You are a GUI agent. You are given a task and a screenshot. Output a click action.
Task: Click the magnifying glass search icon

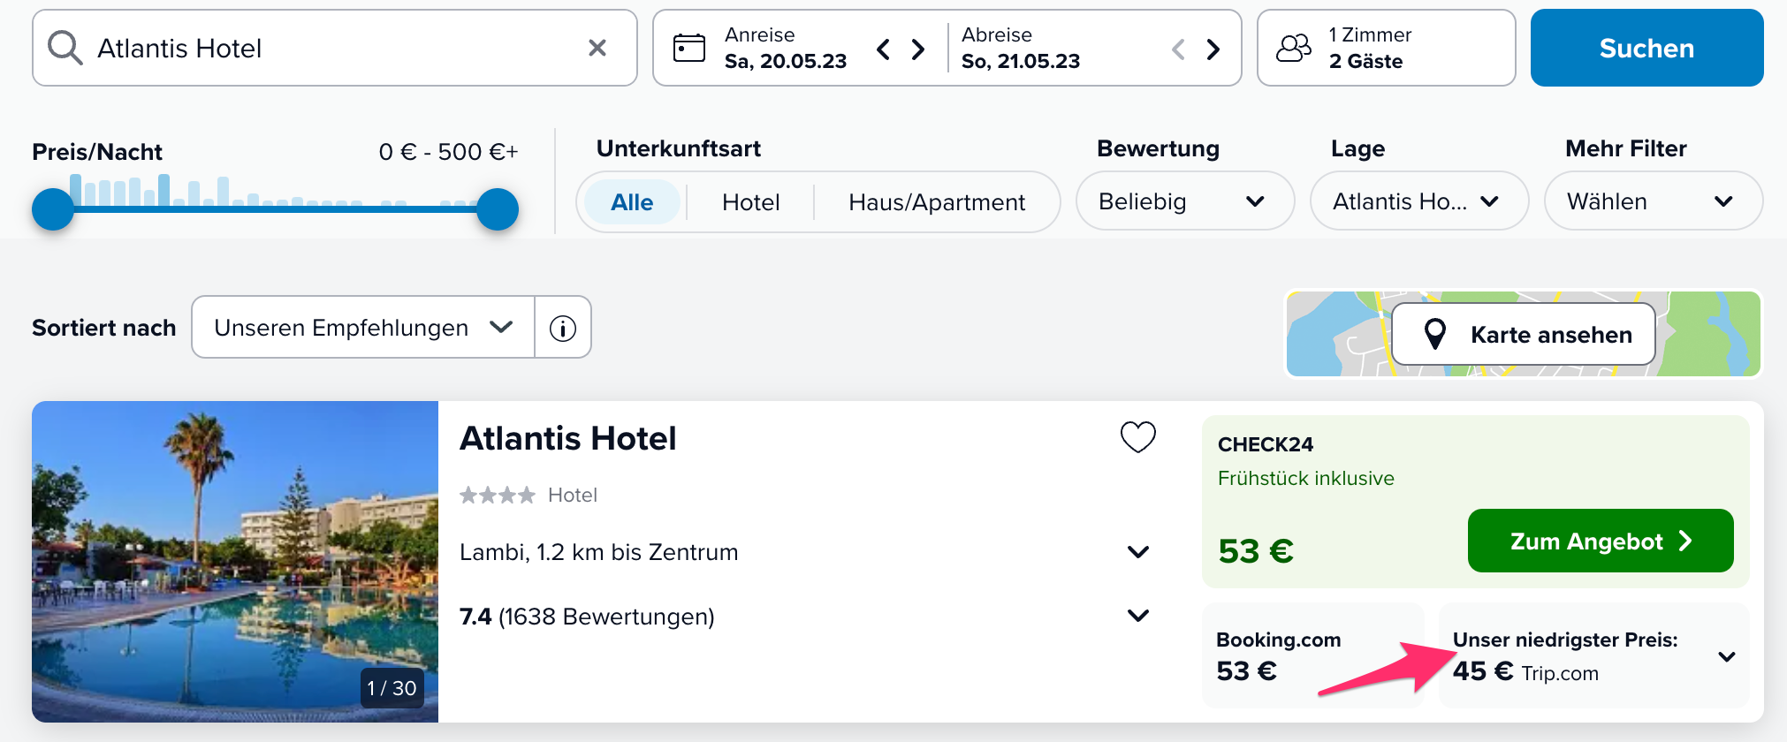pos(65,48)
